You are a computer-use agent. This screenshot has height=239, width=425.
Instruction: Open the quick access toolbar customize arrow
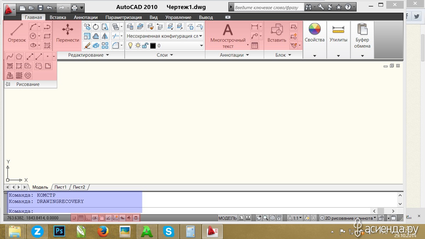[82, 7]
